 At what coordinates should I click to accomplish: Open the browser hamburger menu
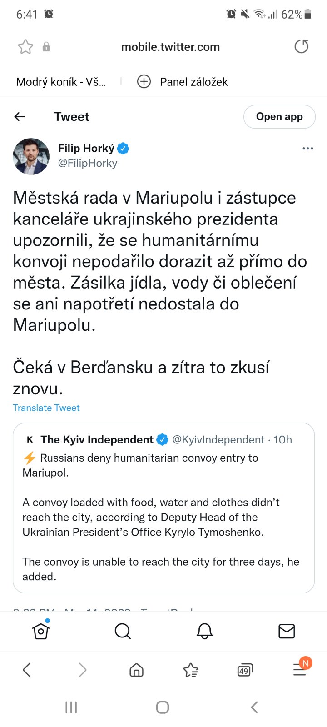300,669
